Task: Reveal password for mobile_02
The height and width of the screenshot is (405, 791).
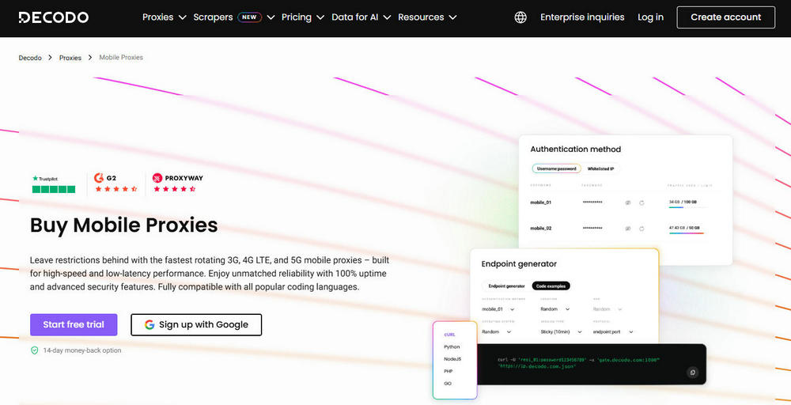Action: coord(628,229)
